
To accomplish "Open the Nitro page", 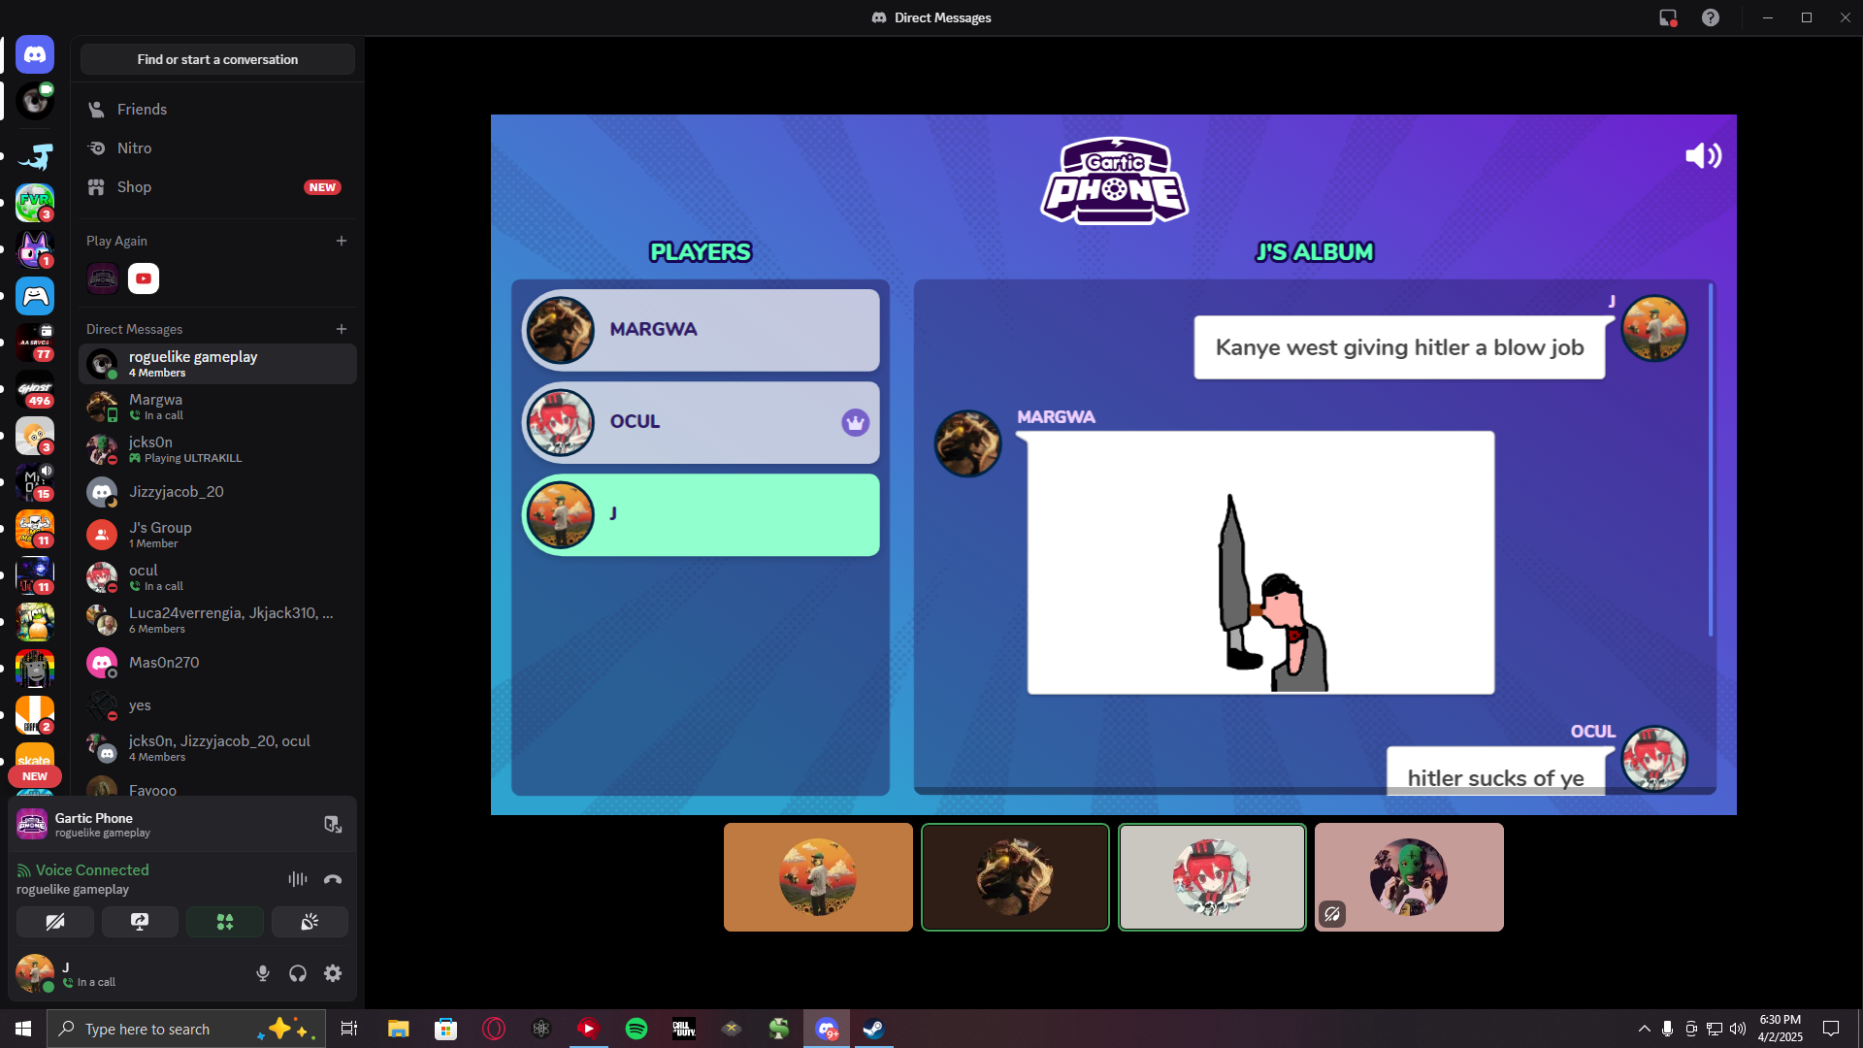I will (134, 148).
